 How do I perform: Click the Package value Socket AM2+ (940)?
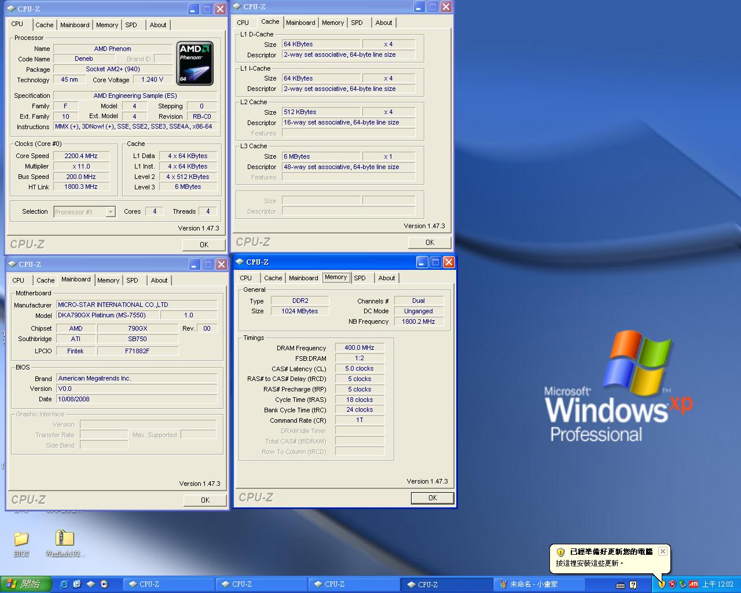113,69
